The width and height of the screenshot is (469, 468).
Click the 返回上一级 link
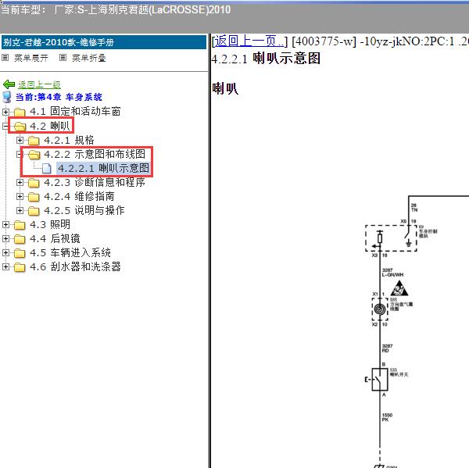pyautogui.click(x=39, y=84)
